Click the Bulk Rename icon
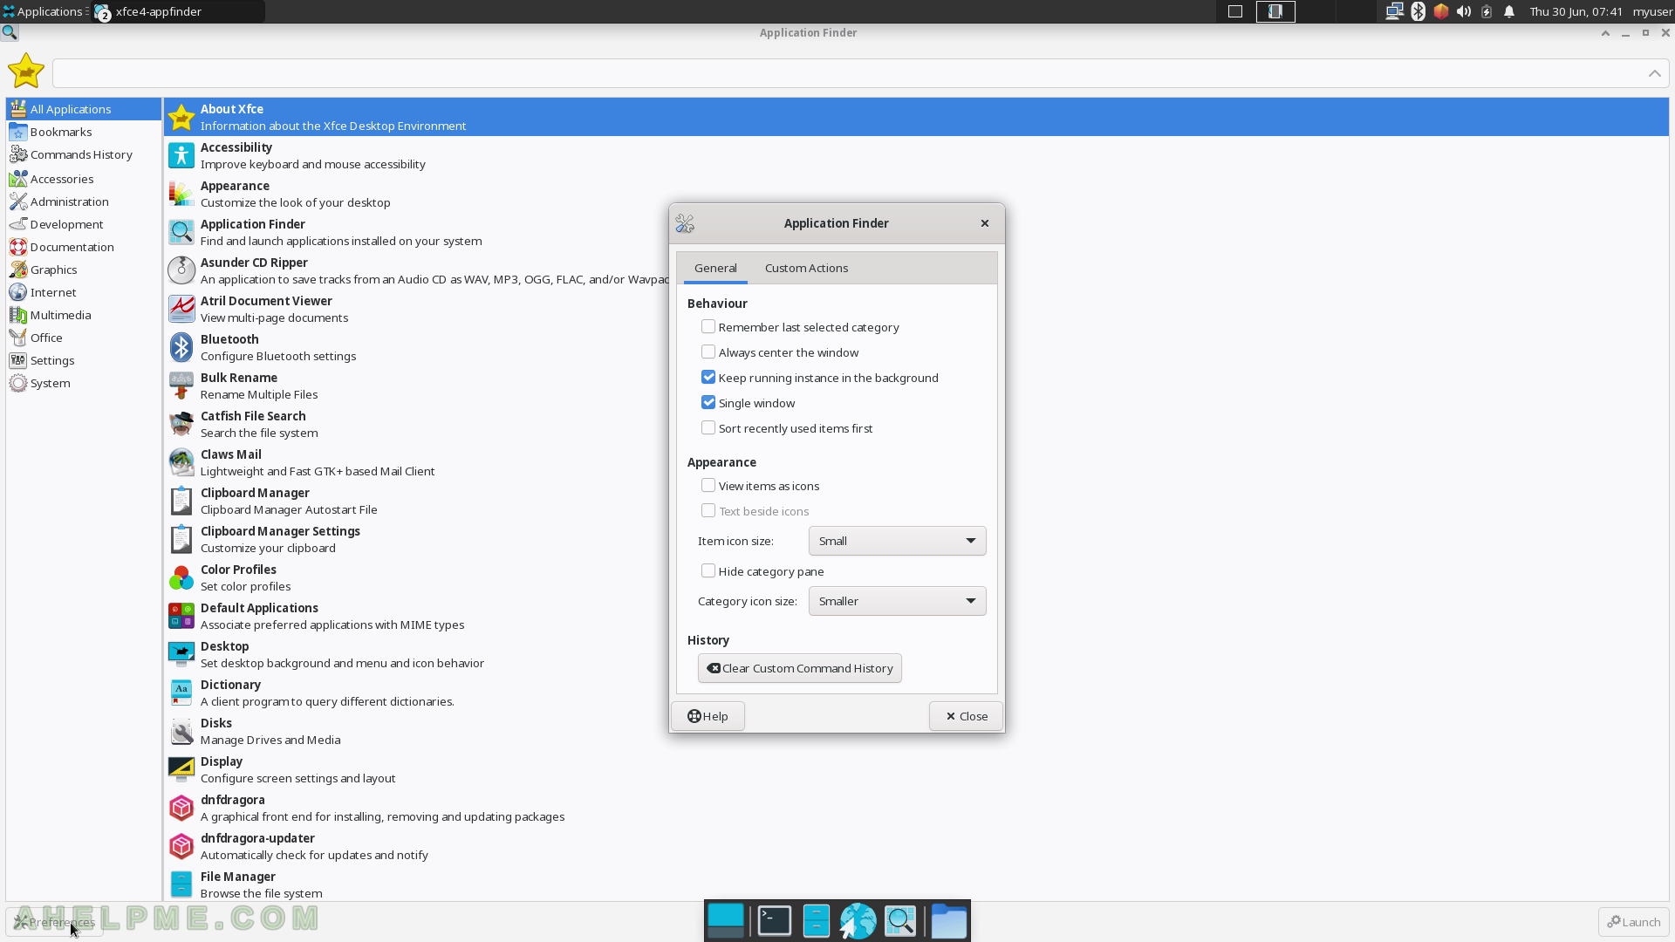Viewport: 1675px width, 942px height. pos(181,386)
